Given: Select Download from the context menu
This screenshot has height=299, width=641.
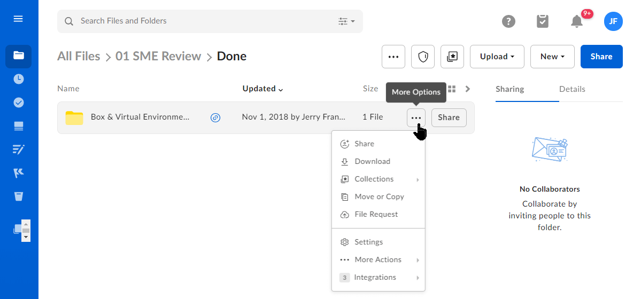Looking at the screenshot, I should click(x=372, y=161).
